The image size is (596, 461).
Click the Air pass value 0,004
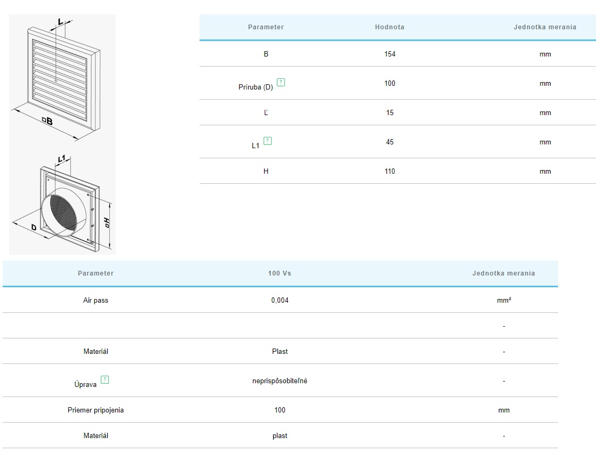[280, 301]
